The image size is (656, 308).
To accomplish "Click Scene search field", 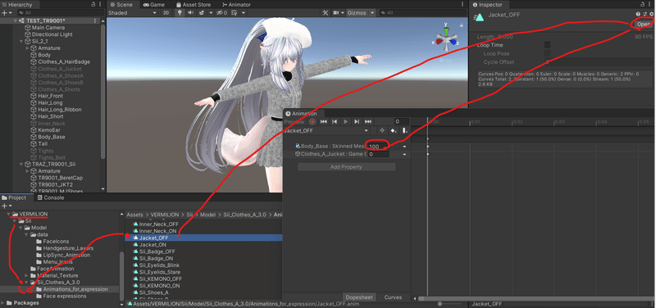I will point(422,13).
